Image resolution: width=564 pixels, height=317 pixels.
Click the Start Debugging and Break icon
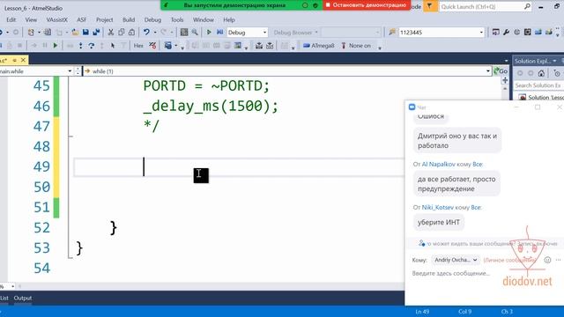click(219, 33)
